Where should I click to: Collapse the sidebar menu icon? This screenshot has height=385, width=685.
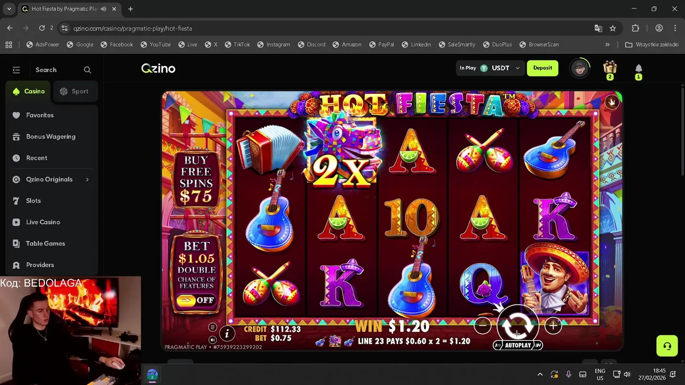tap(16, 70)
